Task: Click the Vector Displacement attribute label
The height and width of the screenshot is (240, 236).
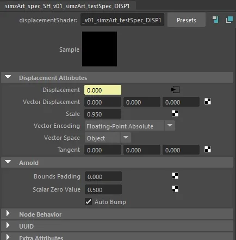Action: (51, 102)
